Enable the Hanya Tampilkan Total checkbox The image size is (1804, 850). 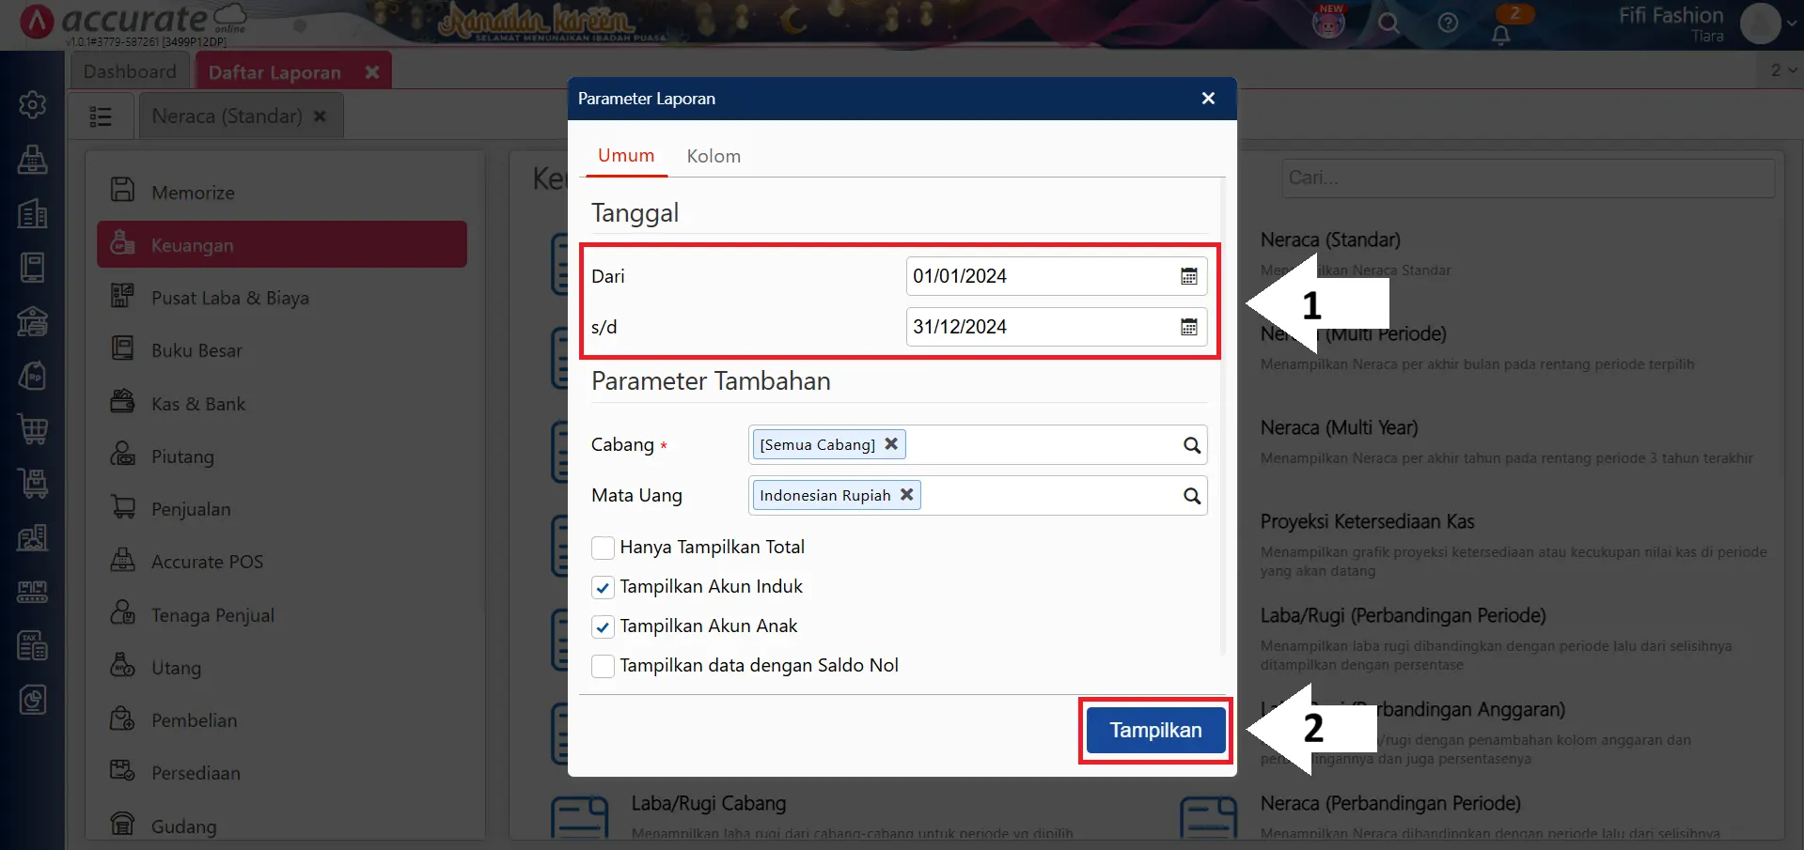[602, 548]
